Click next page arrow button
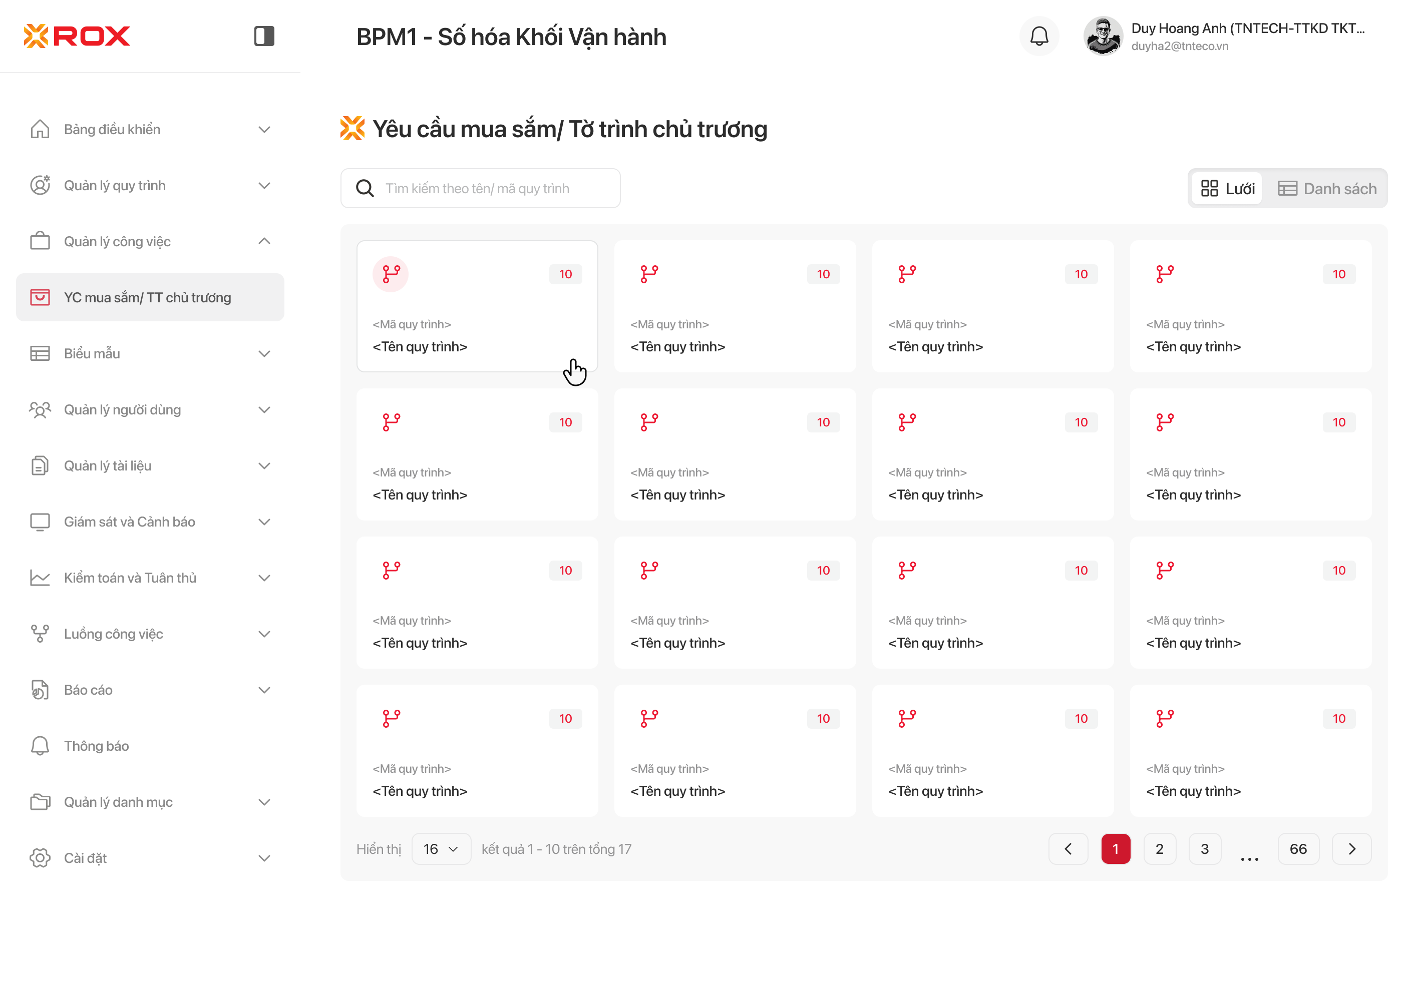 click(x=1351, y=848)
